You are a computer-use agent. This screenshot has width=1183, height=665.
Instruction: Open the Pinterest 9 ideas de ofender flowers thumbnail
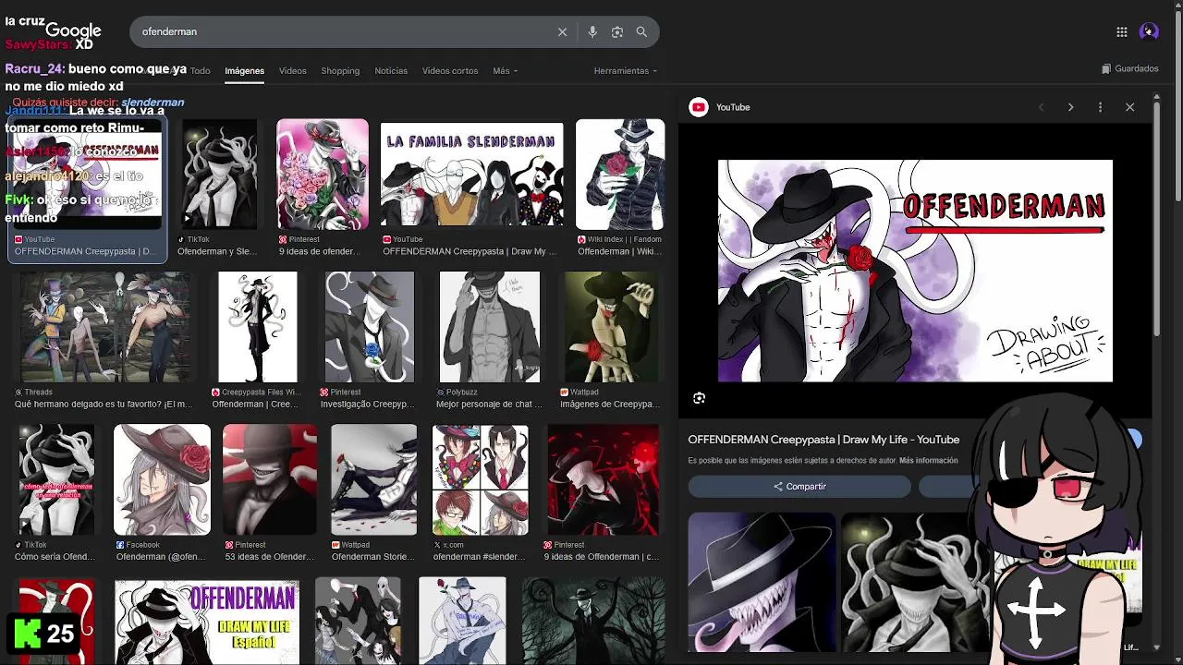pyautogui.click(x=323, y=175)
